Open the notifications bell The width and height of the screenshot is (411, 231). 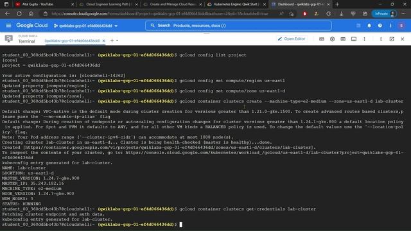[369, 26]
